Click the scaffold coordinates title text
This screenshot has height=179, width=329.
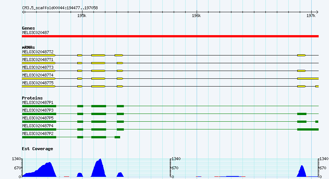60,8
